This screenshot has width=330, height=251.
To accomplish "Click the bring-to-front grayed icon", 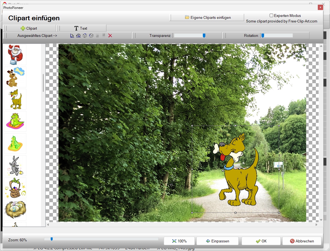I will point(98,36).
